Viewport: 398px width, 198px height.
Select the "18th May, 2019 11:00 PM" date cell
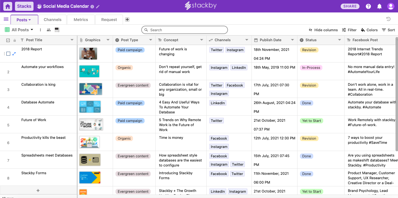[x=274, y=71]
